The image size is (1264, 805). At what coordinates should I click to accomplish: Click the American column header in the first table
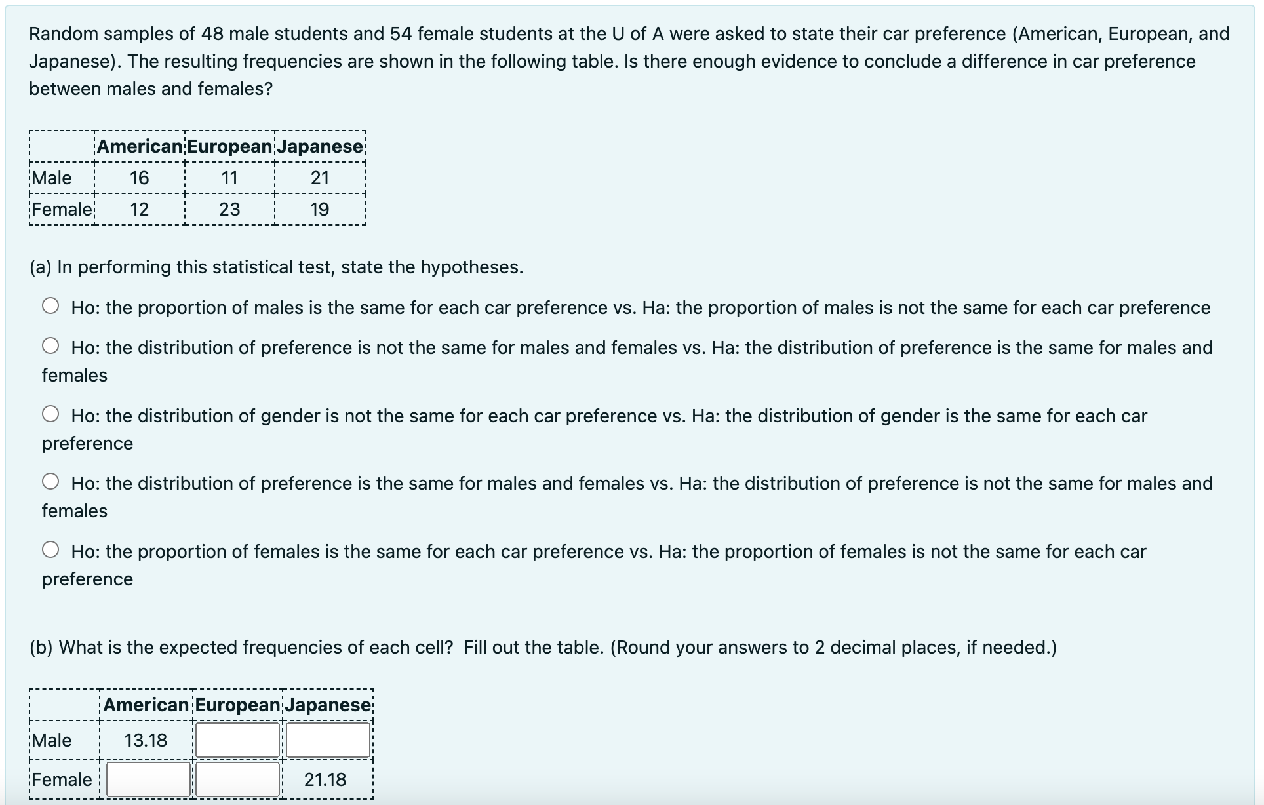click(x=140, y=146)
